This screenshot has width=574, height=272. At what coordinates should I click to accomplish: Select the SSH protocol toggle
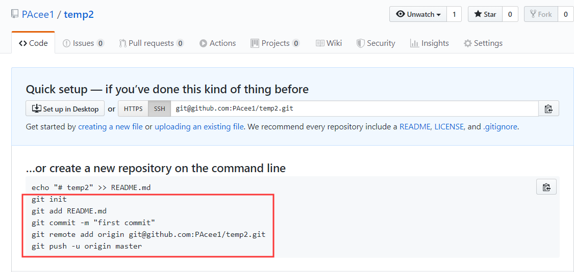[x=159, y=108]
